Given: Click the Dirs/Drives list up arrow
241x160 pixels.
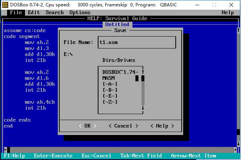Looking at the screenshot, I should 143,72.
